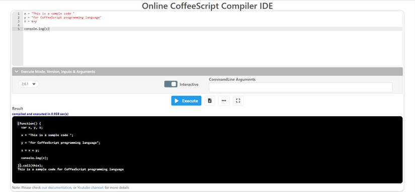Image resolution: width=415 pixels, height=192 pixels.
Task: Click output line '}).call(this);' in the result console
Action: [x=30, y=165]
